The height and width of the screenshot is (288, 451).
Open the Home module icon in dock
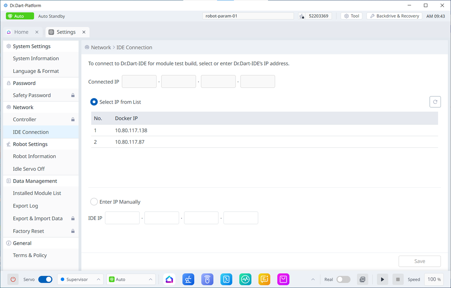[x=169, y=279]
